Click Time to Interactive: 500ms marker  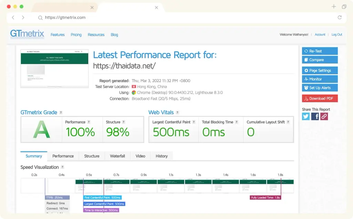tap(101, 210)
